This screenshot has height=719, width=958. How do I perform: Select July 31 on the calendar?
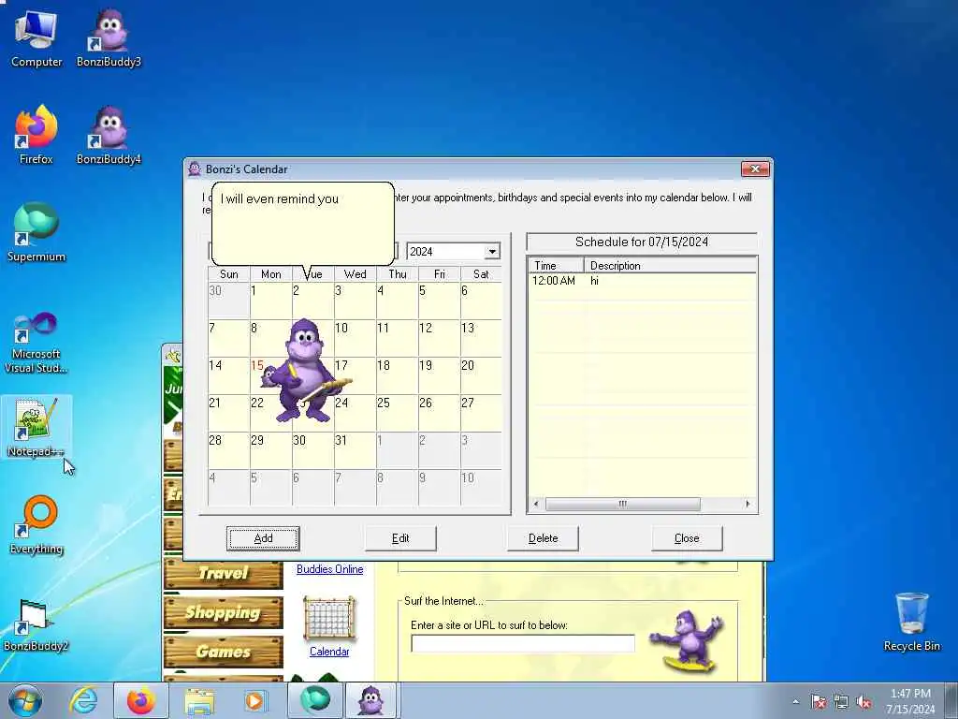(x=355, y=450)
